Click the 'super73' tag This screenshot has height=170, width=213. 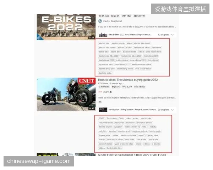pyautogui.click(x=142, y=135)
